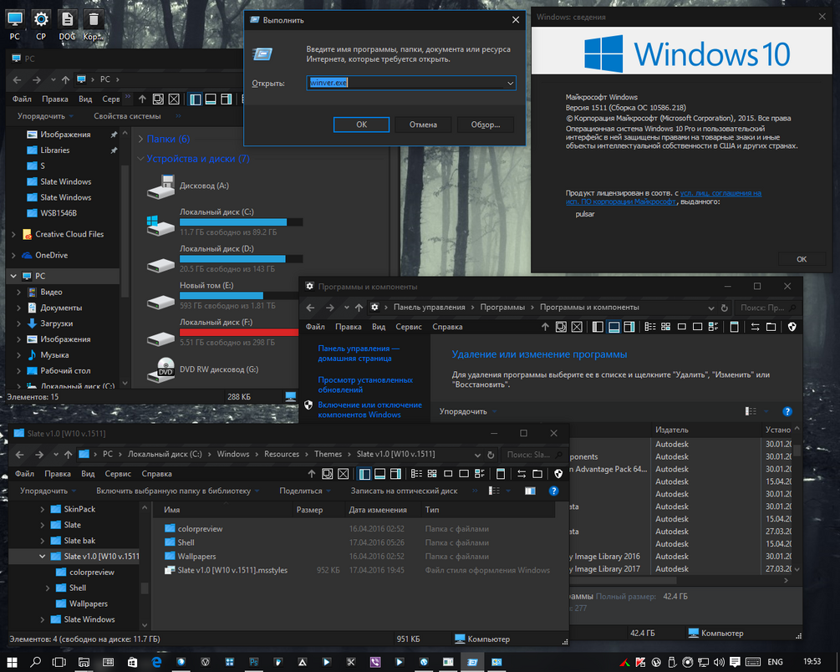Toggle the preview pane in Slate window
Screen dimensions: 840x672
click(x=395, y=473)
